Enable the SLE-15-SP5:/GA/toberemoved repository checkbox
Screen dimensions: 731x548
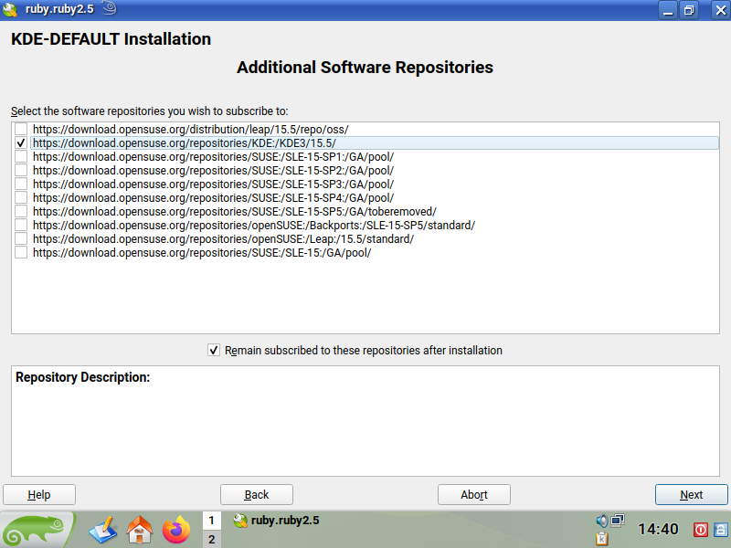pyautogui.click(x=21, y=212)
